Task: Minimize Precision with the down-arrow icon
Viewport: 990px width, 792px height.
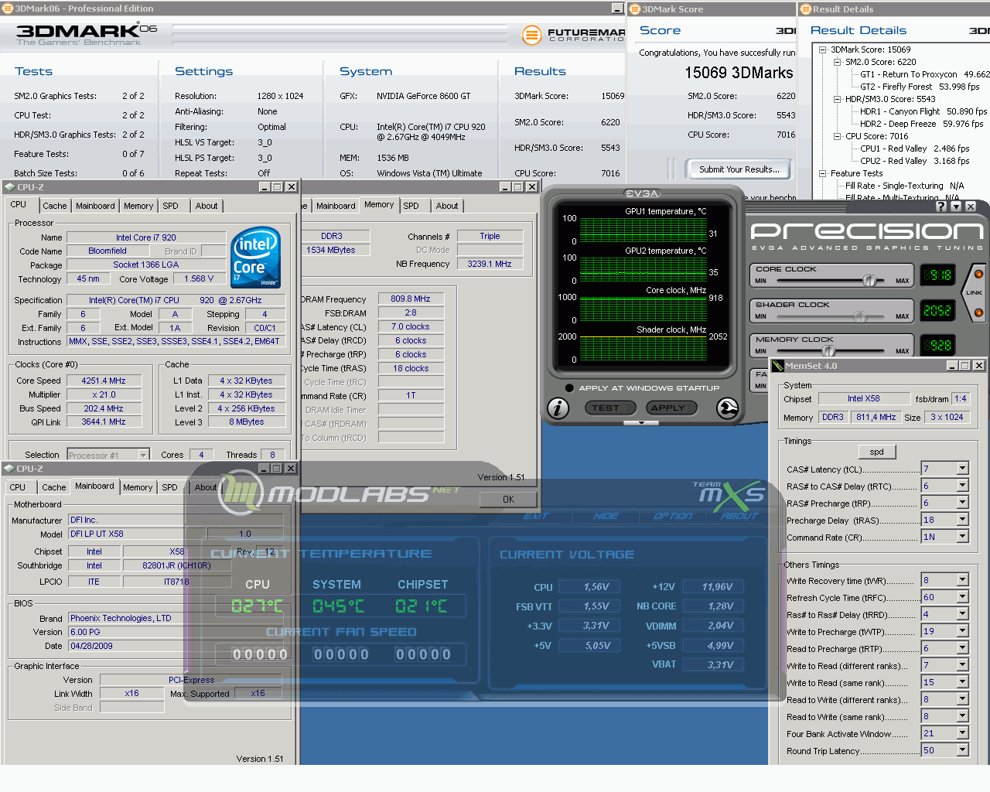Action: pyautogui.click(x=956, y=207)
